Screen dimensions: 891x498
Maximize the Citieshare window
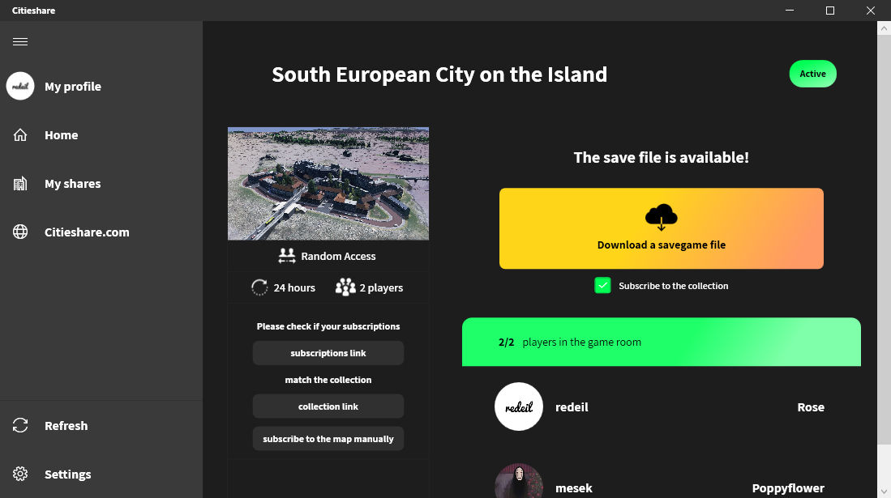click(x=830, y=11)
